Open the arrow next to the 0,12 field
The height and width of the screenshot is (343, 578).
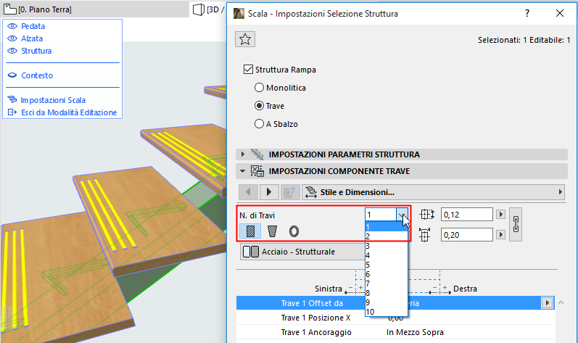click(x=500, y=215)
